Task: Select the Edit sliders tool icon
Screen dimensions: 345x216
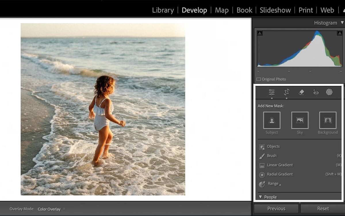Action: point(271,92)
